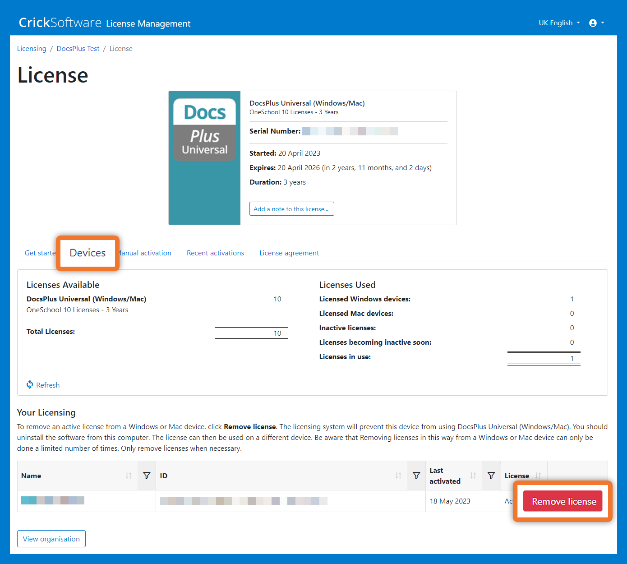
Task: Click the DocsPlus Universal product logo
Action: click(x=205, y=130)
